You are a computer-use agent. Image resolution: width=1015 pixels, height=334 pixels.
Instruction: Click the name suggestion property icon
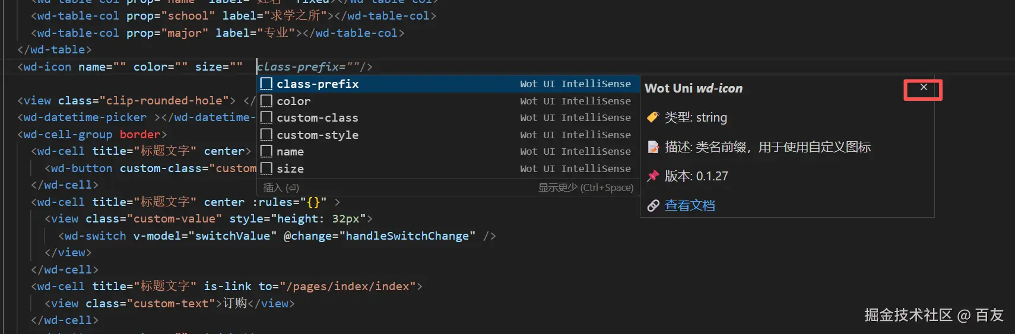[x=267, y=151]
